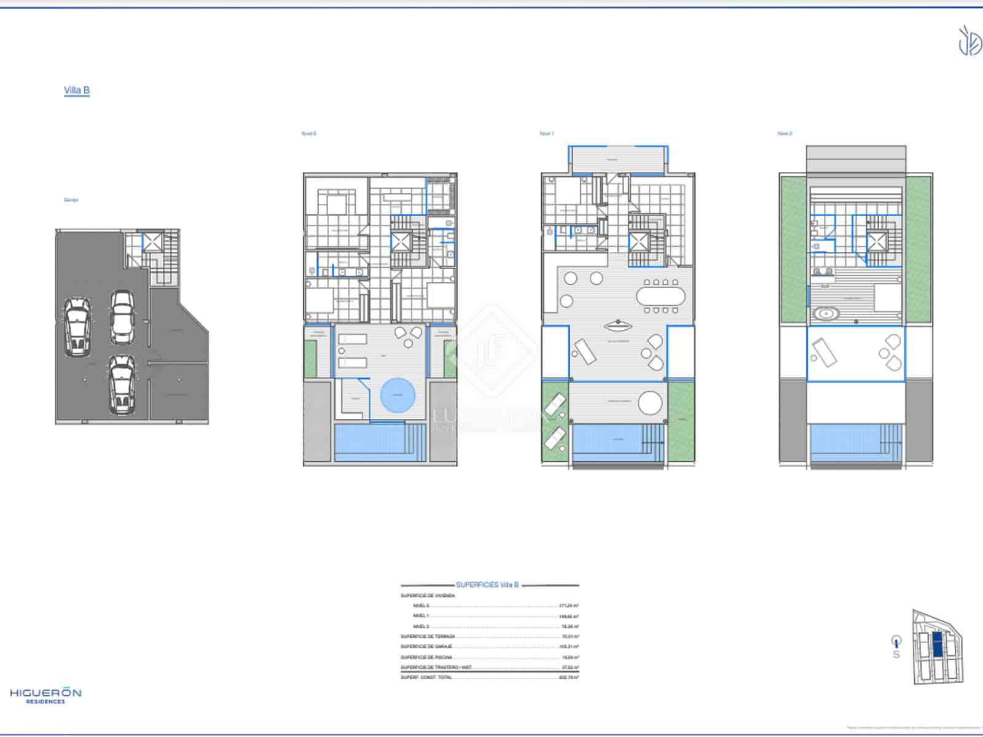Click the Nivel 0 plan label

308,133
